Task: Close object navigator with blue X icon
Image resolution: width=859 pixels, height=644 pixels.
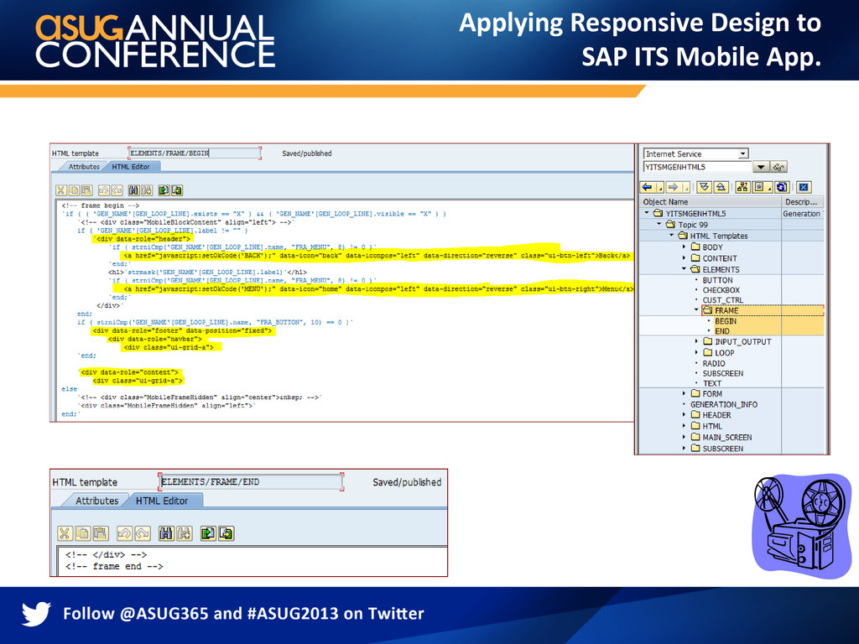Action: click(804, 187)
